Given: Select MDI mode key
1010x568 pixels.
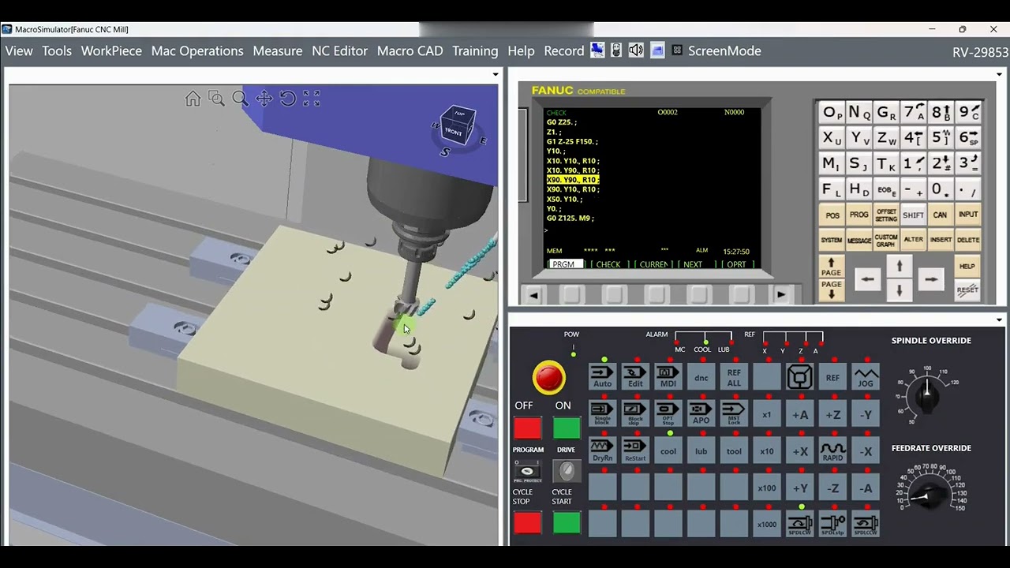Looking at the screenshot, I should click(668, 377).
